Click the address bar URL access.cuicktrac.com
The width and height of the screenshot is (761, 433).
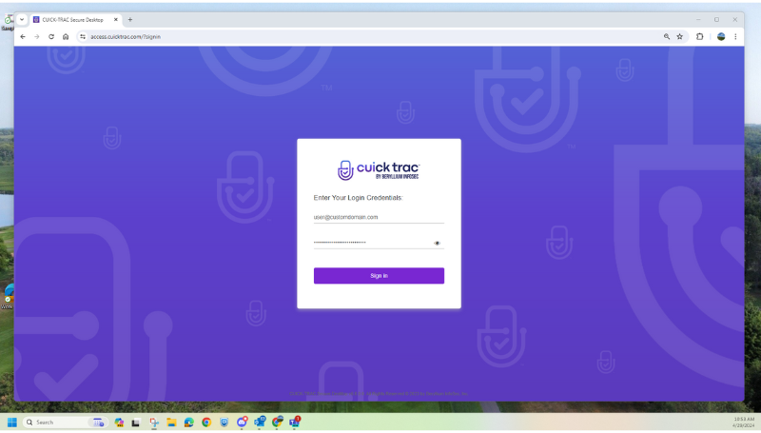click(126, 37)
